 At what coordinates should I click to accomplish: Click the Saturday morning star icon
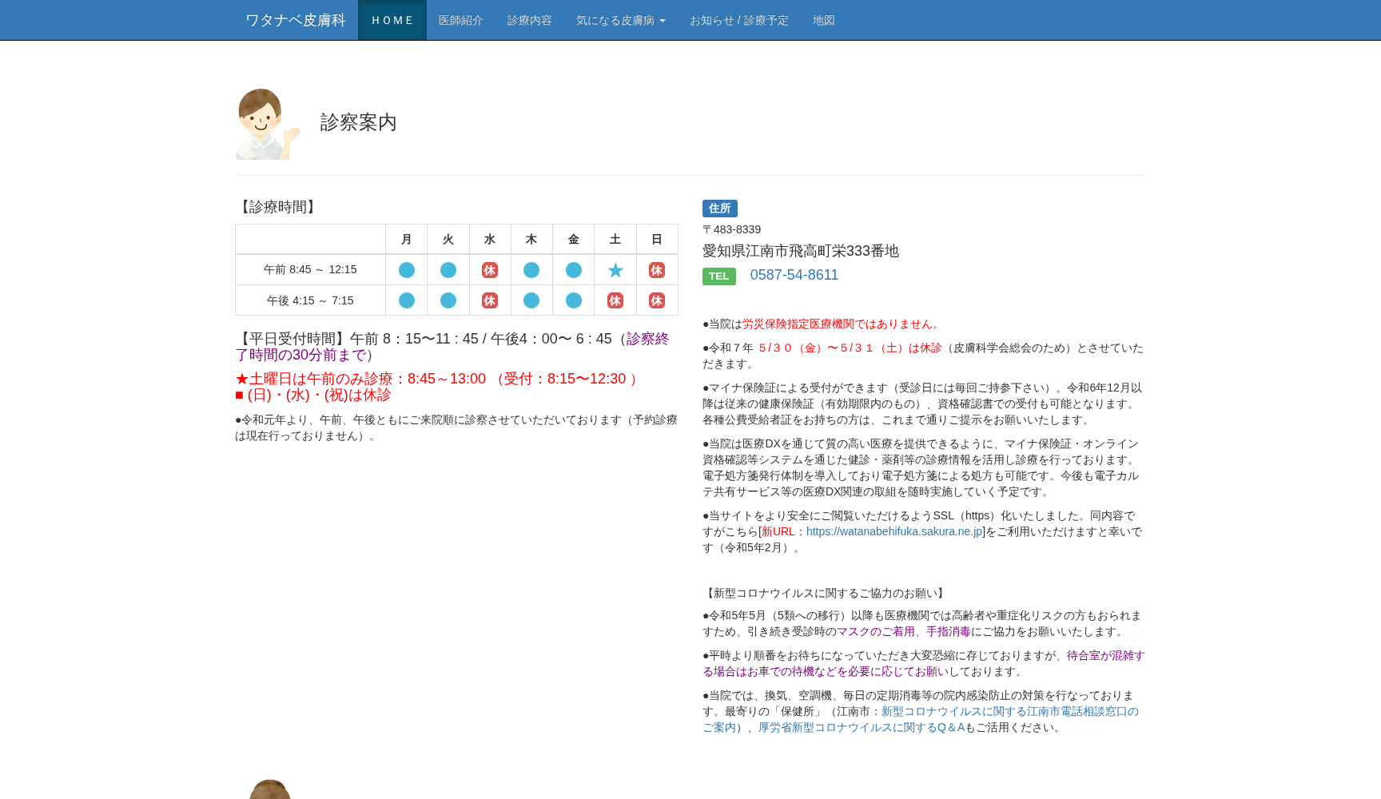tap(615, 270)
